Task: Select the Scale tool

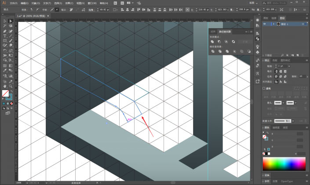Action: (11, 51)
